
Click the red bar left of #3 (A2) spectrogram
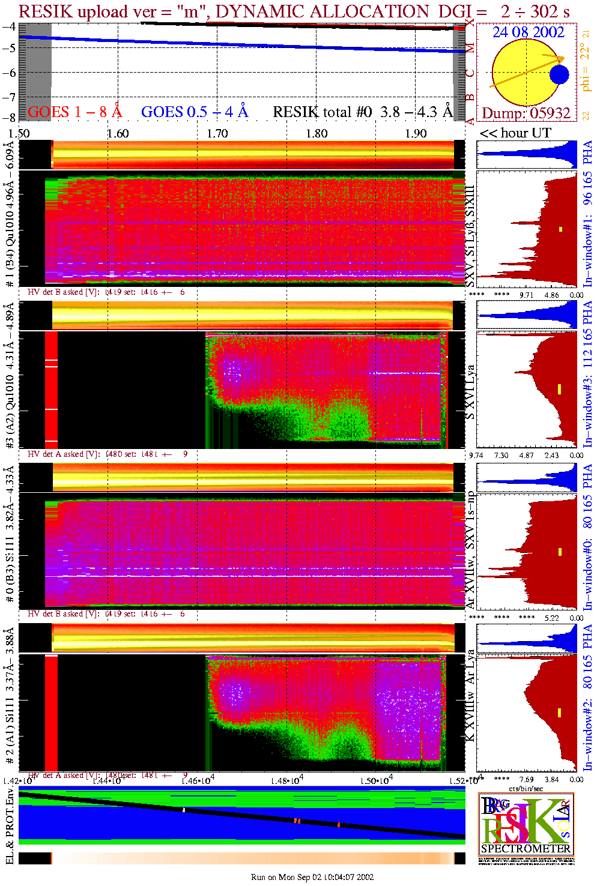click(x=51, y=390)
